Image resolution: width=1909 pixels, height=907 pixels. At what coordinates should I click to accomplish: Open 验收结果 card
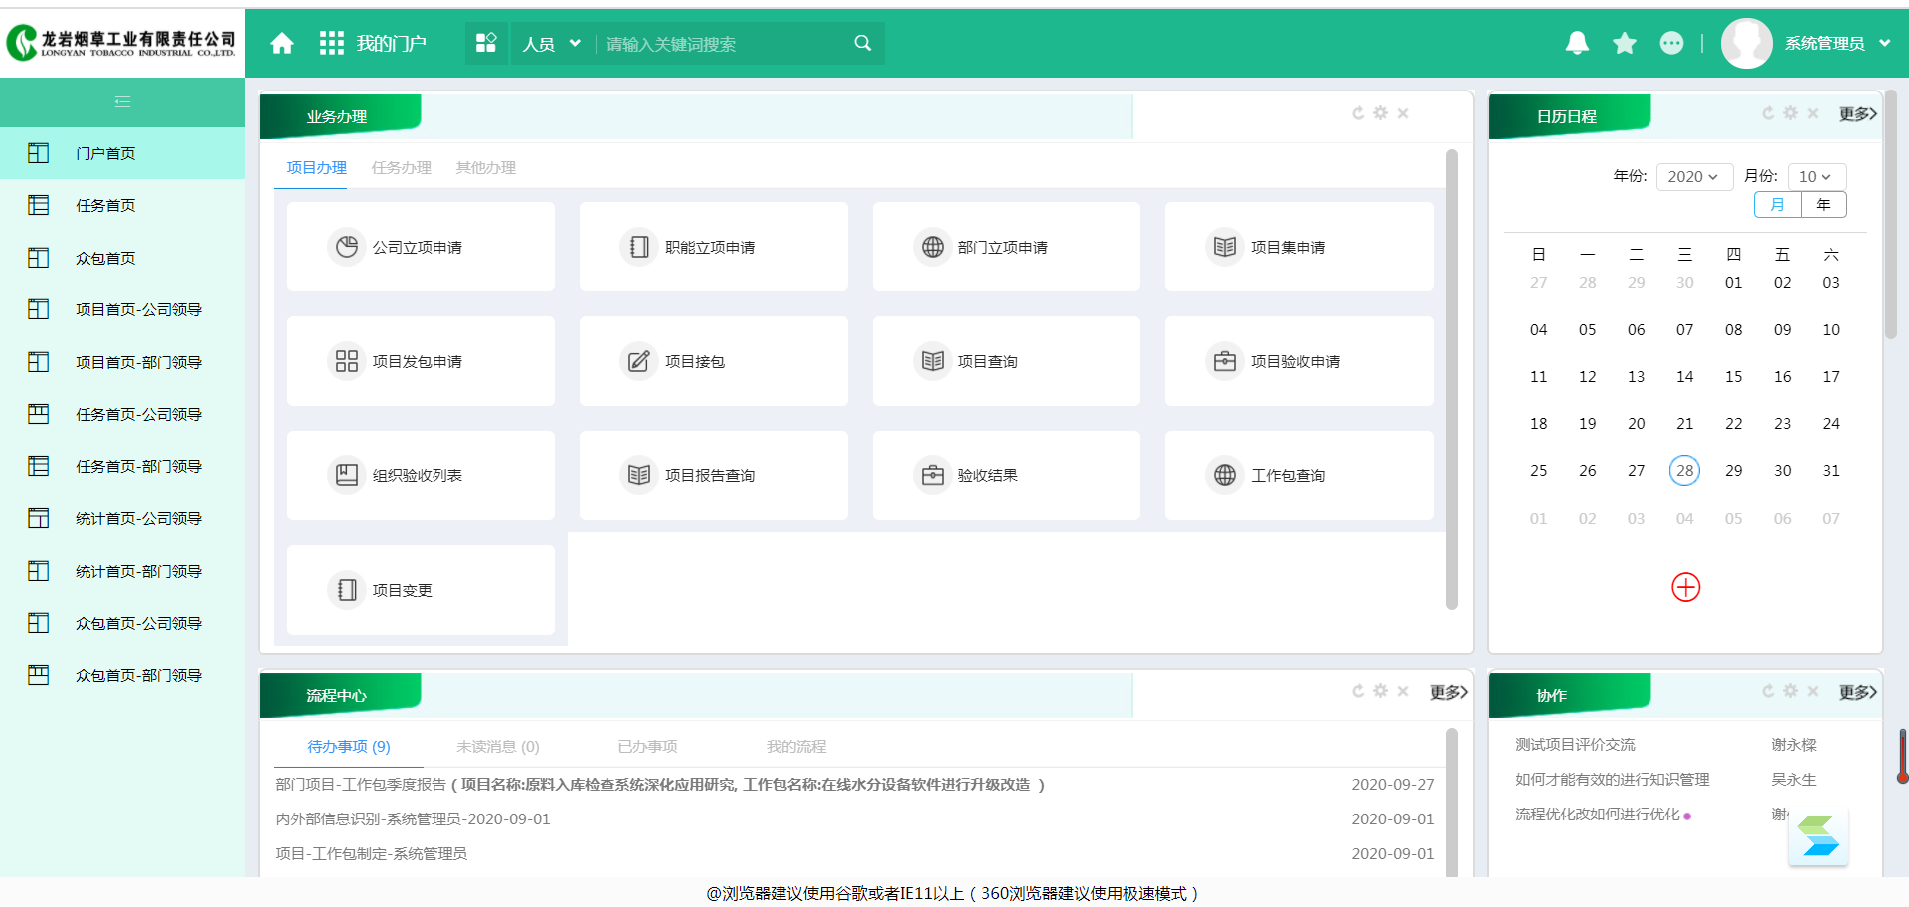click(x=1006, y=475)
